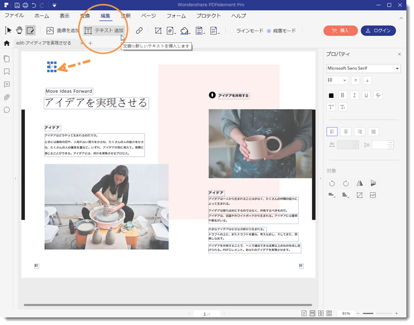Center align text
414x325 pixels.
pyautogui.click(x=345, y=131)
